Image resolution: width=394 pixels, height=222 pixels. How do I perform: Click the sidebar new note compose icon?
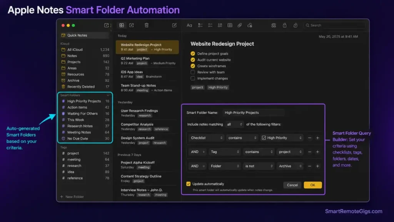(x=106, y=25)
